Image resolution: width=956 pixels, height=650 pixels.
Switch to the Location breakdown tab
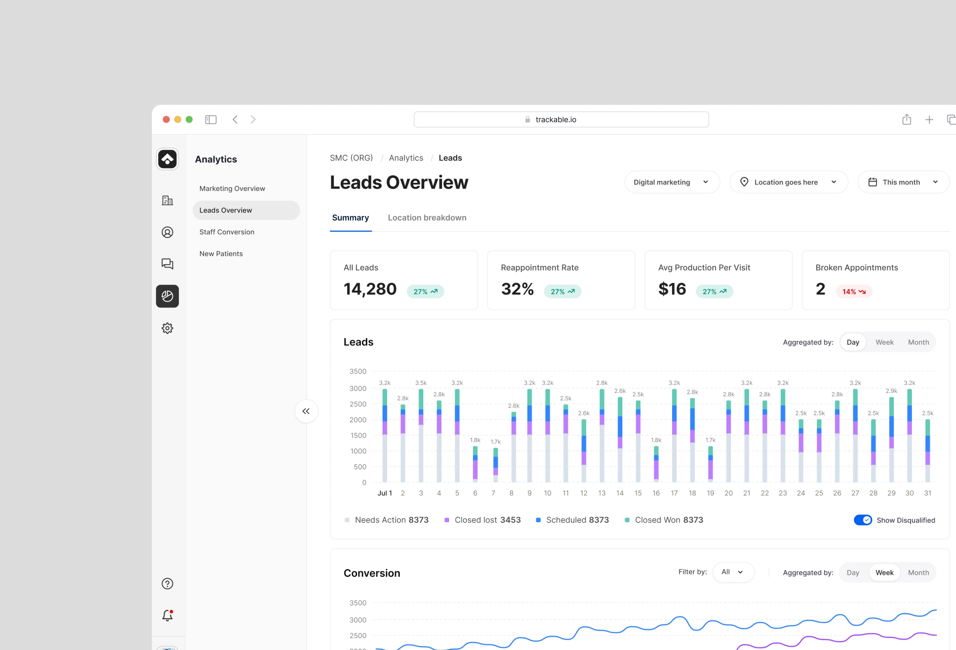point(427,218)
